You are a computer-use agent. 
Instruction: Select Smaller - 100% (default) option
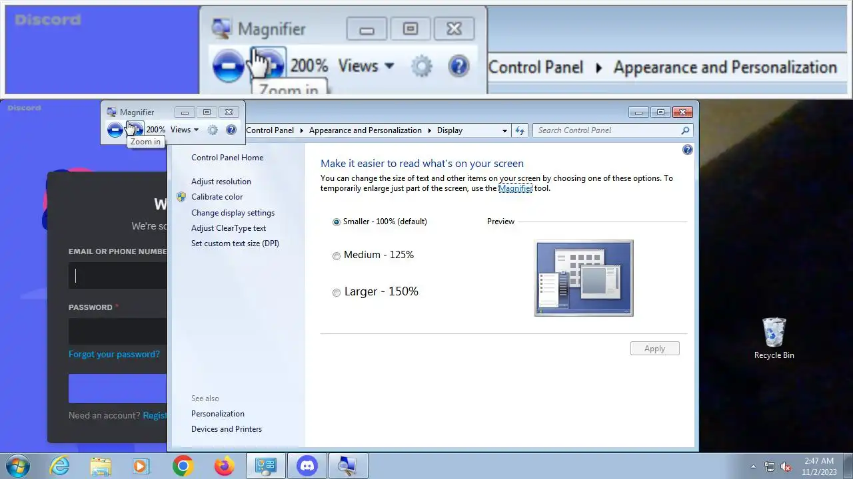380,222
